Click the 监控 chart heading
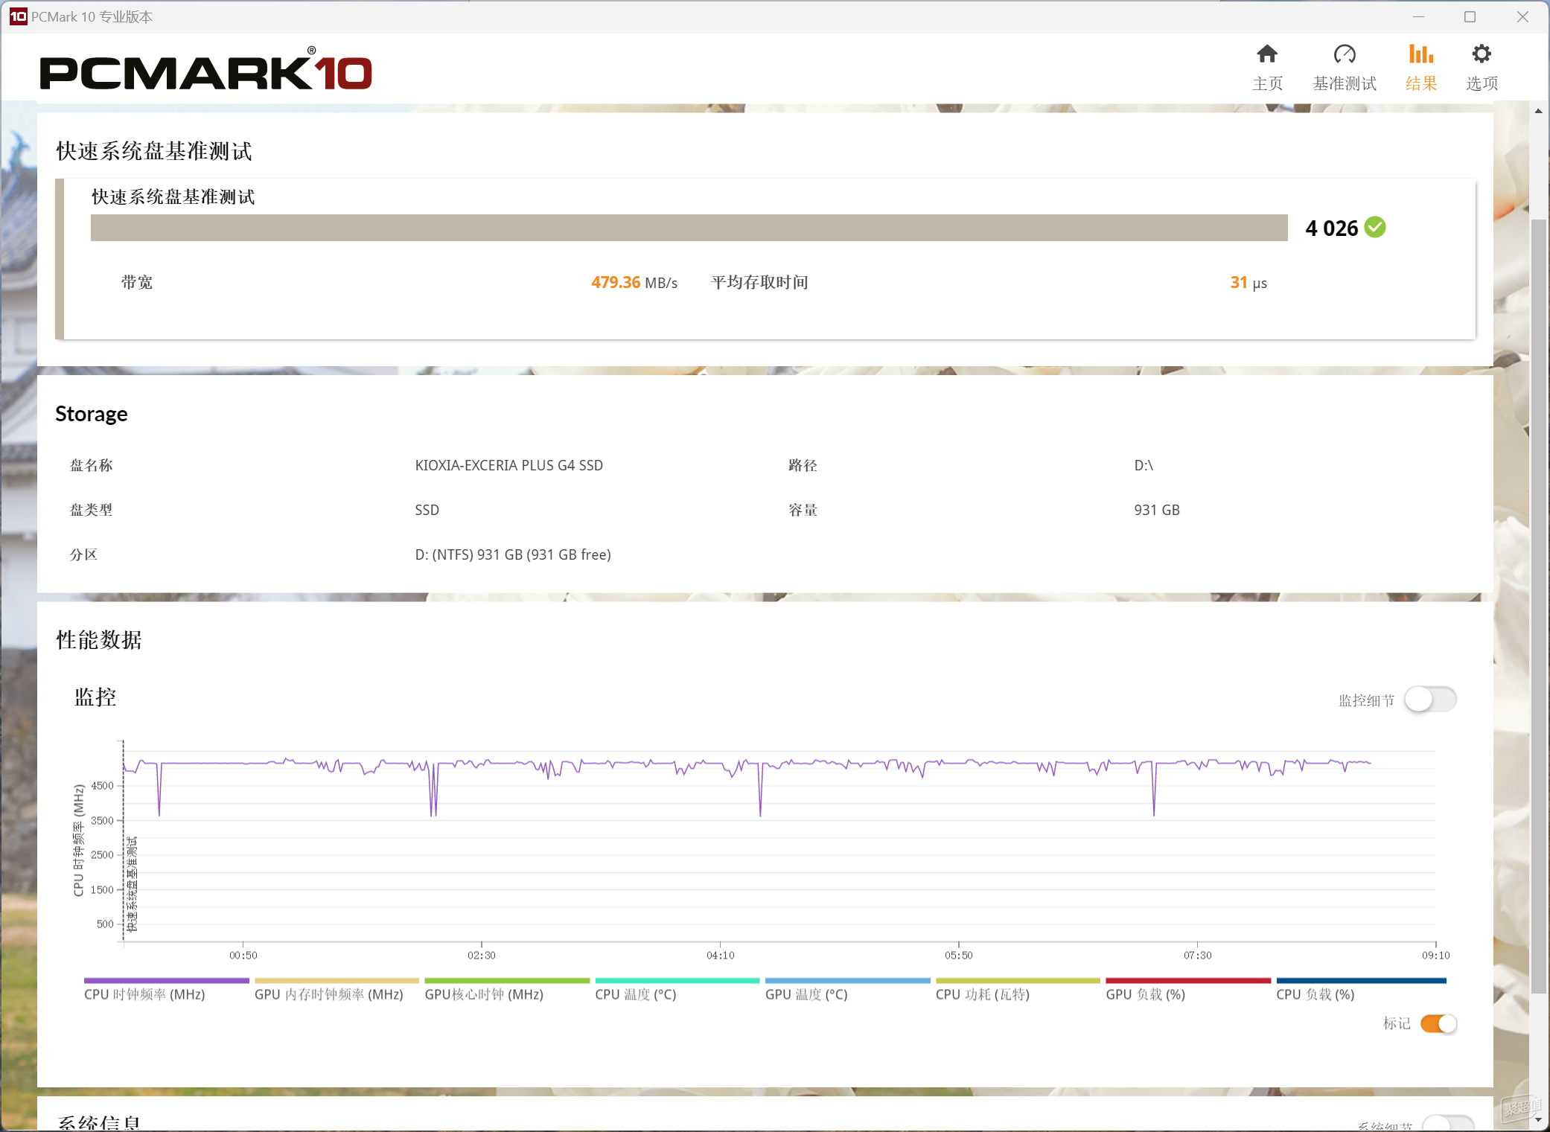 click(95, 697)
